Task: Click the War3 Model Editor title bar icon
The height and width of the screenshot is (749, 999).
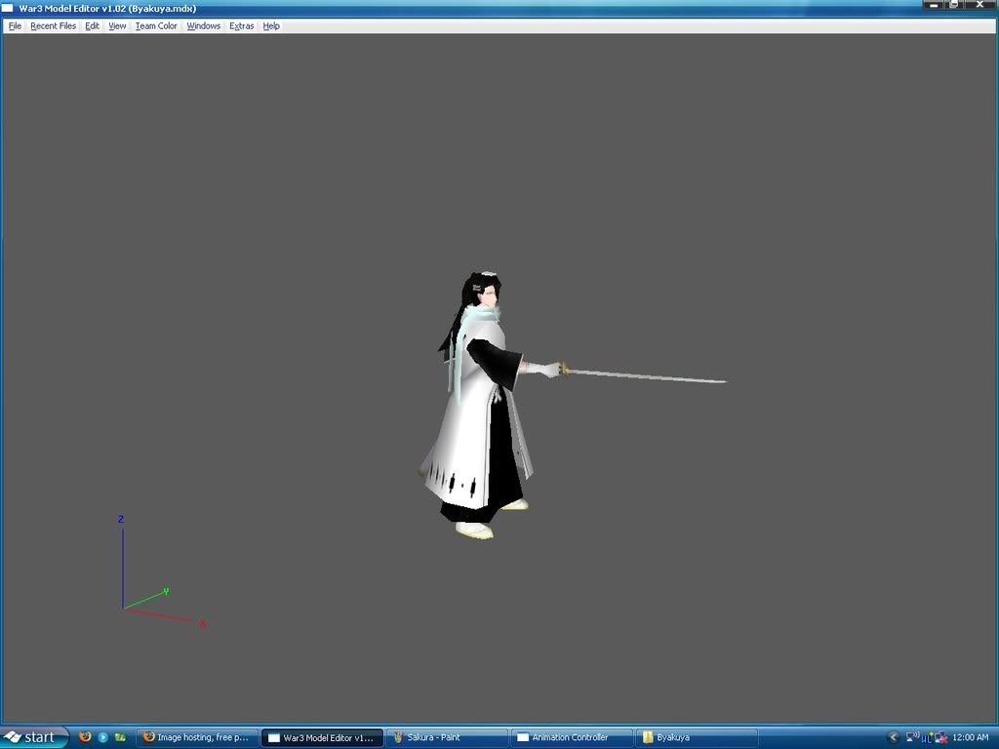Action: [x=8, y=8]
